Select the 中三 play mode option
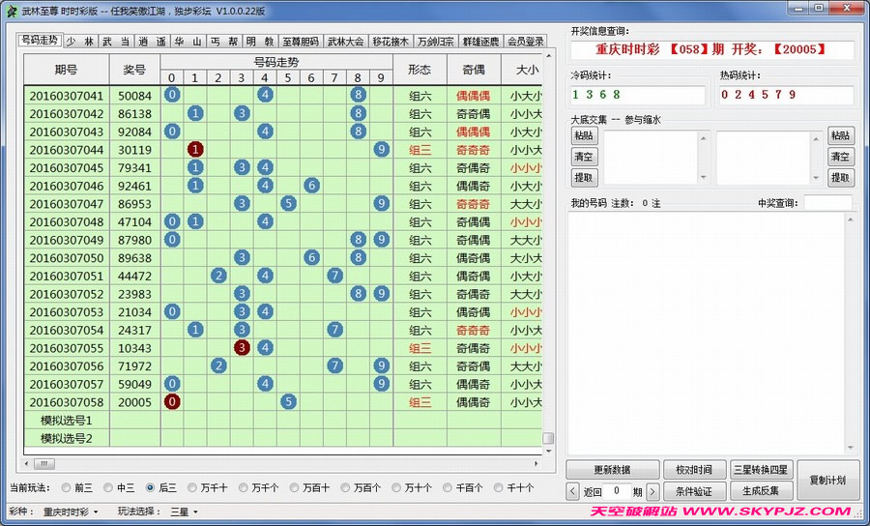 (x=107, y=488)
